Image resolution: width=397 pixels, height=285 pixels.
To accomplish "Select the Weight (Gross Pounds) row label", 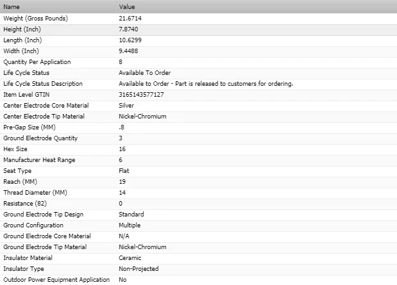I will pyautogui.click(x=36, y=18).
